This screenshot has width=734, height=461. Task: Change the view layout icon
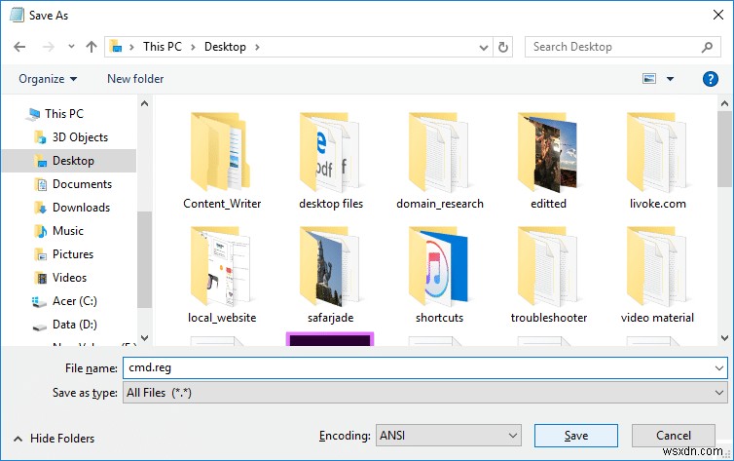coord(649,79)
